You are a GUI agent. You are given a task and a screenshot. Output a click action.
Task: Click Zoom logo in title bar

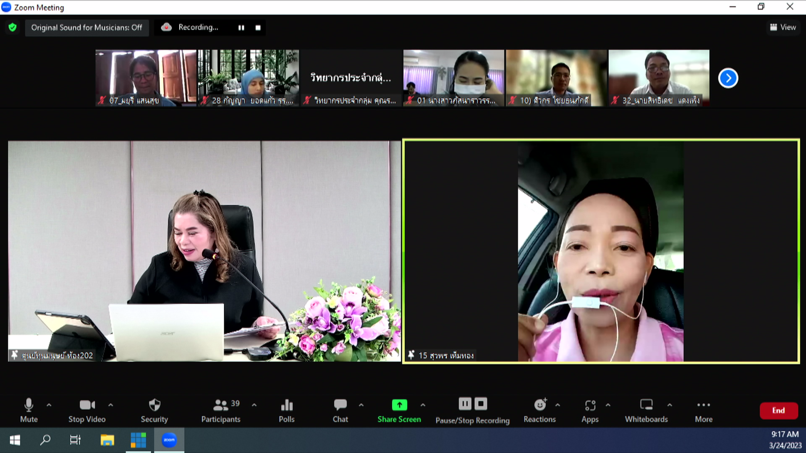[6, 7]
